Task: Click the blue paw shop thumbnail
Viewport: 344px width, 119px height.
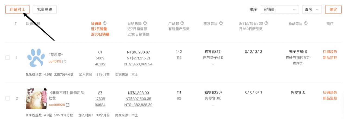Action: pyautogui.click(x=36, y=57)
